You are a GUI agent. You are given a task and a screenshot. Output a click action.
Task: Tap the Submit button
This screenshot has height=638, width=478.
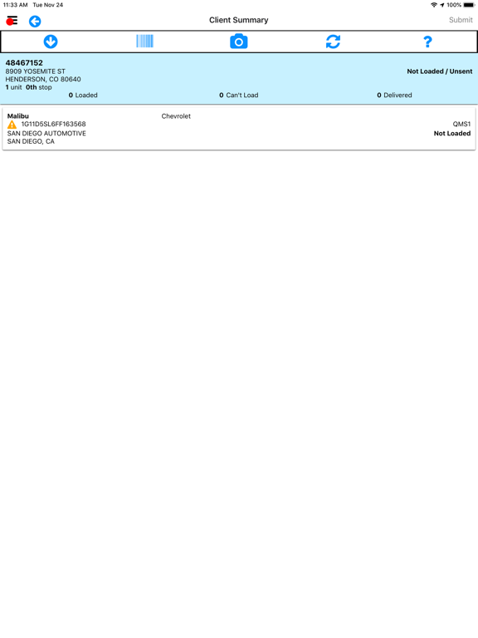click(461, 20)
